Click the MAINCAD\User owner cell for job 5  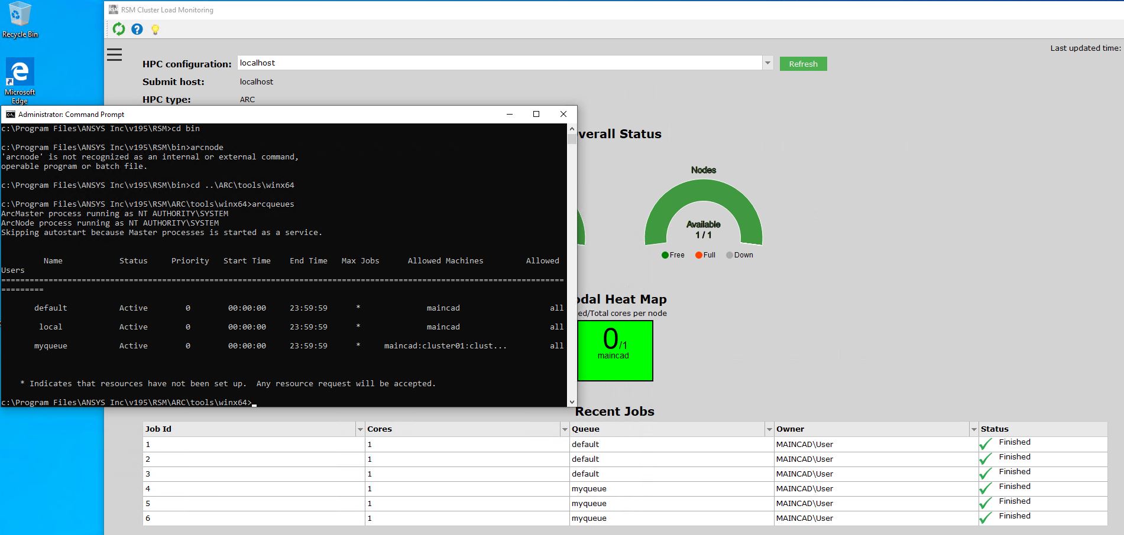point(876,503)
